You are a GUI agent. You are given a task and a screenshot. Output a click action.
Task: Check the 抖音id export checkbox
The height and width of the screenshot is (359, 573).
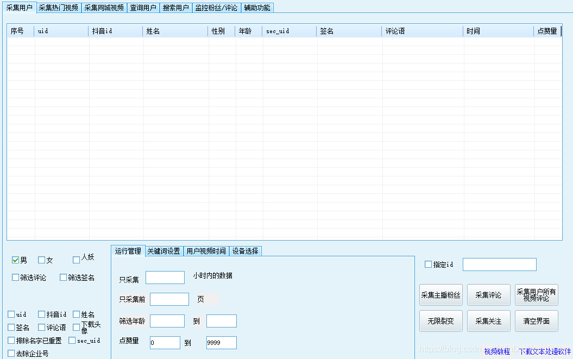click(x=42, y=314)
